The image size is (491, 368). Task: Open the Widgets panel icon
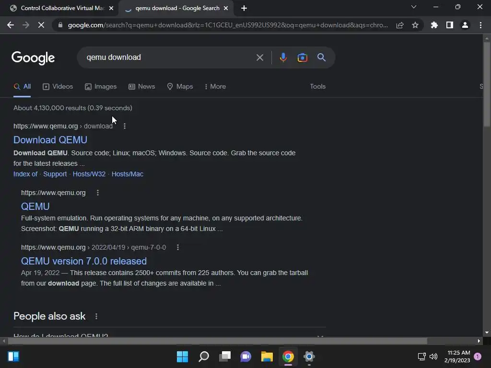point(13,356)
